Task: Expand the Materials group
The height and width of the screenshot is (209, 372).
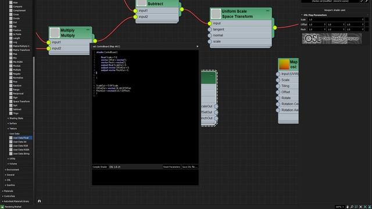Action: pyautogui.click(x=8, y=191)
